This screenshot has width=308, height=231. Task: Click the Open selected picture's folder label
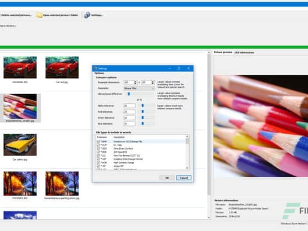click(x=61, y=15)
